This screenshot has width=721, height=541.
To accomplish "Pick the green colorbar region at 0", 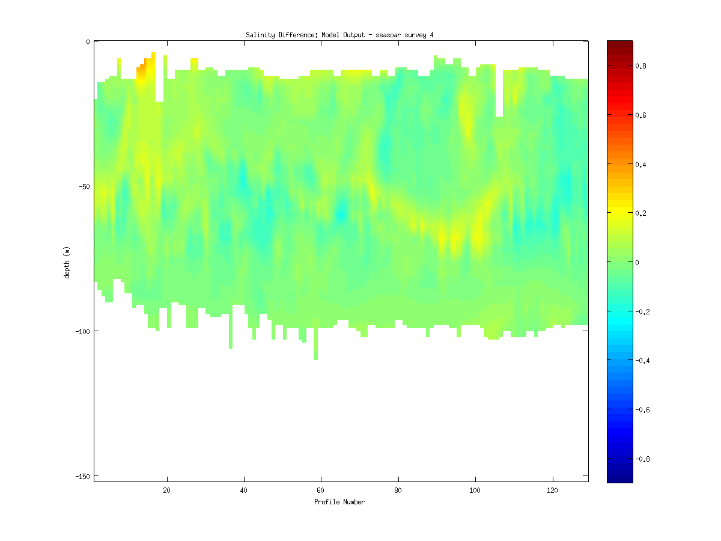I will point(619,262).
